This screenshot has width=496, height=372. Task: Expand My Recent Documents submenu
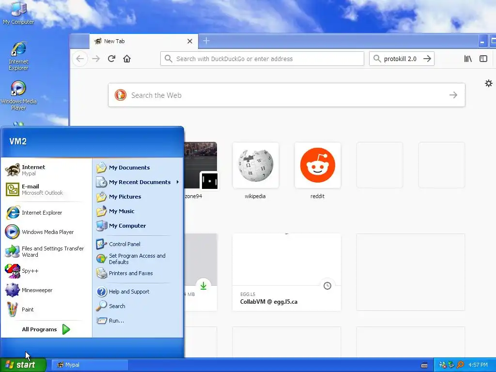pyautogui.click(x=138, y=182)
